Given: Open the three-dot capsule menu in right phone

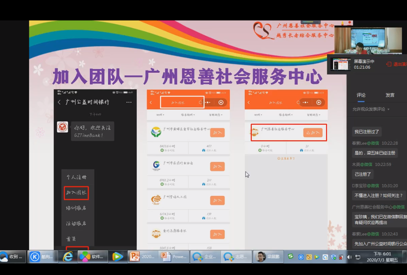Looking at the screenshot, I should click(306, 102).
